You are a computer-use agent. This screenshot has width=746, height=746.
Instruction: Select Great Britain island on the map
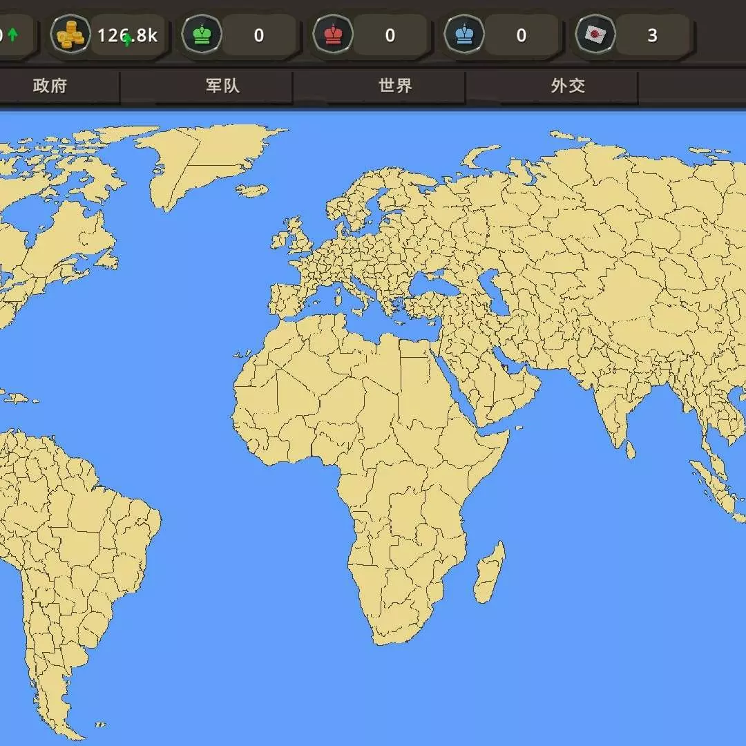point(302,238)
